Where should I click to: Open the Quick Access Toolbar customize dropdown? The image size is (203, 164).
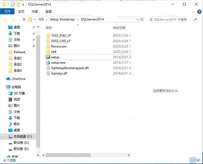[23, 5]
